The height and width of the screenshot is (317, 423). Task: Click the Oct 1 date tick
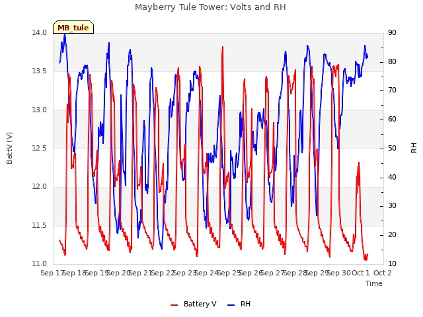[x=360, y=273]
